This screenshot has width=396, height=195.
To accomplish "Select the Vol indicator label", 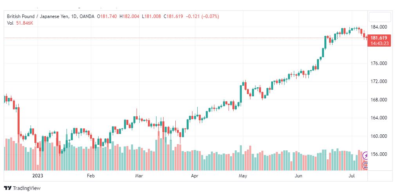I will click(x=10, y=23).
